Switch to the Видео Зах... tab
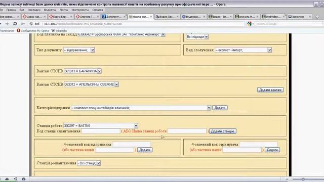This screenshot has height=182, width=324. pos(166,17)
